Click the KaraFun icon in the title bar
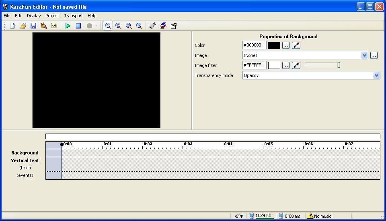The height and width of the screenshot is (221, 386). 5,7
